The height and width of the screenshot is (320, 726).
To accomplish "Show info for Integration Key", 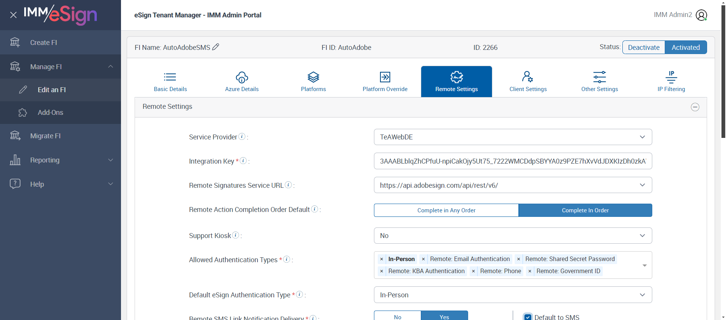I will (x=244, y=161).
